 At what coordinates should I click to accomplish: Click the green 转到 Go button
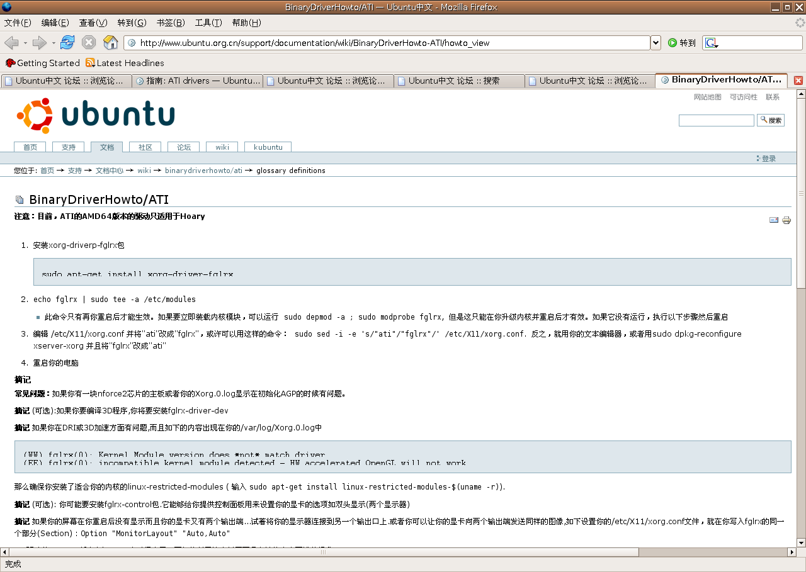point(682,43)
